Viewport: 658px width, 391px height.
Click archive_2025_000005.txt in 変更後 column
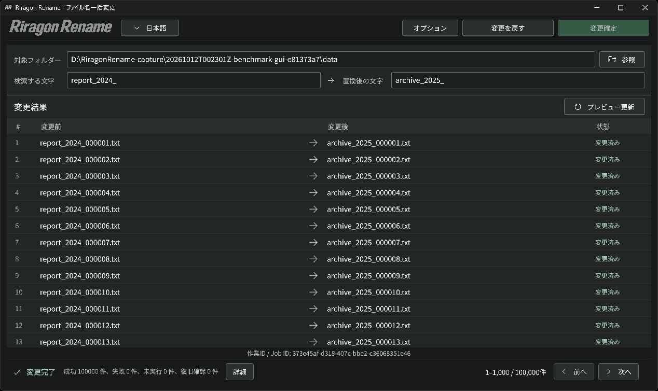click(368, 210)
